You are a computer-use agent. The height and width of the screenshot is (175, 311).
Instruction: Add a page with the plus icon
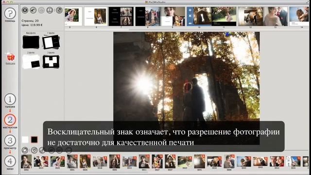pyautogui.click(x=190, y=10)
